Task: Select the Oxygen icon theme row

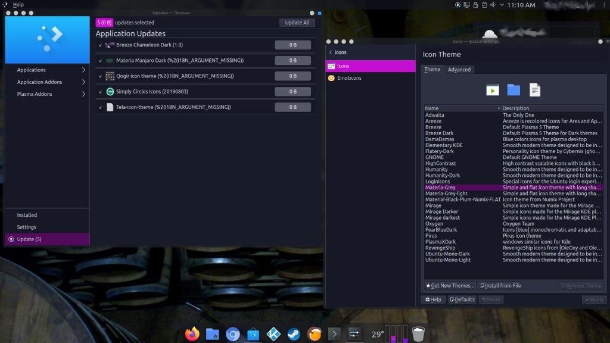Action: point(434,224)
